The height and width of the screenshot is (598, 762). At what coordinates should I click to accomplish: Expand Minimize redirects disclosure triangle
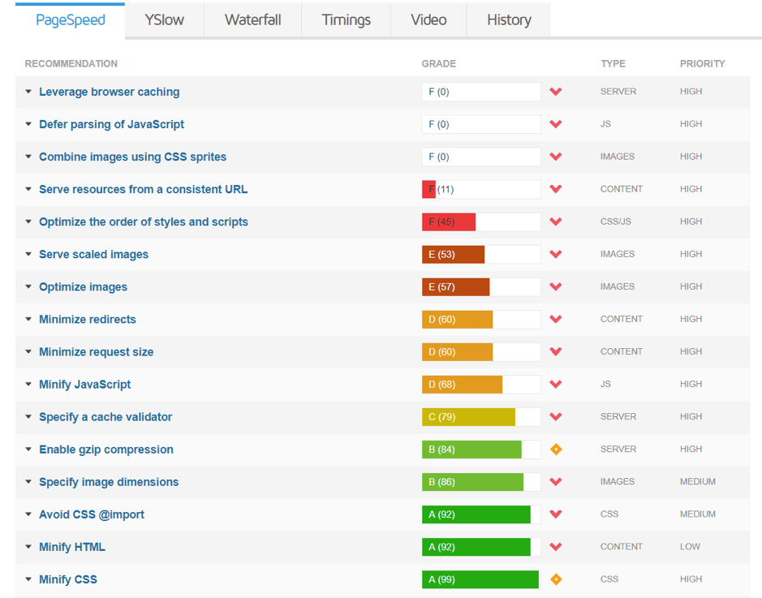tap(28, 320)
